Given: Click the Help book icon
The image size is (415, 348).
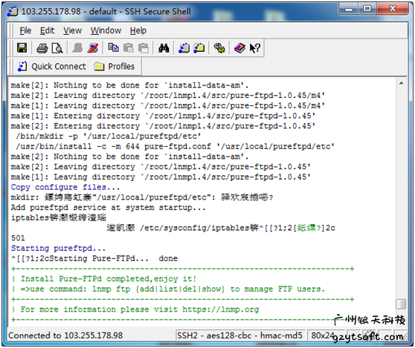Looking at the screenshot, I should 239,48.
